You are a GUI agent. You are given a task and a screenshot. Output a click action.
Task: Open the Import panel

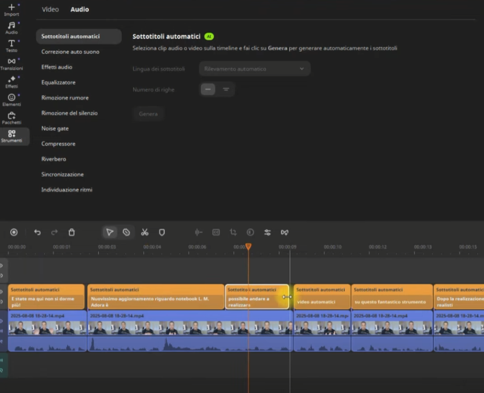[x=11, y=10]
